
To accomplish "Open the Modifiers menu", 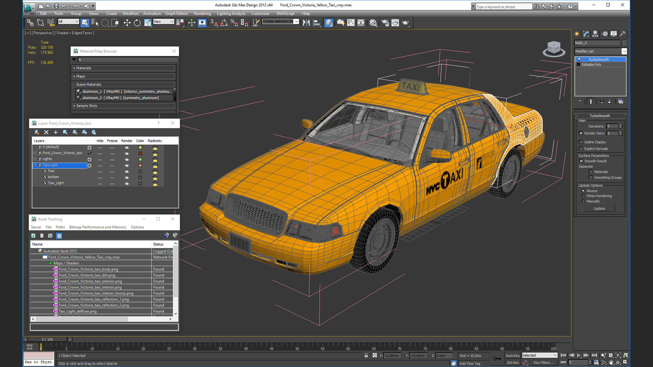I will (131, 14).
